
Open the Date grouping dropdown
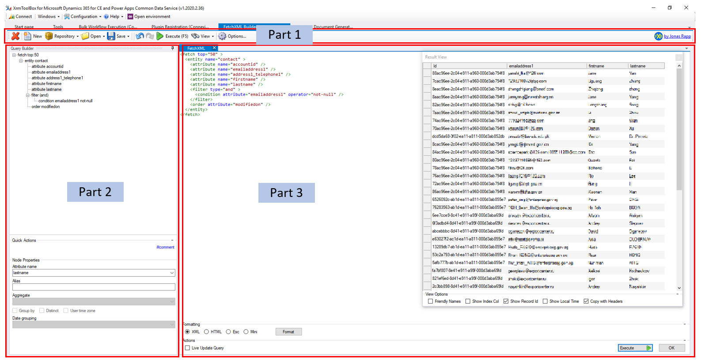(172, 324)
